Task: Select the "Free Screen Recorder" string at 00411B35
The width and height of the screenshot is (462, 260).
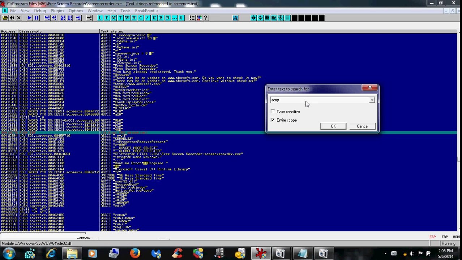Action: point(135,66)
